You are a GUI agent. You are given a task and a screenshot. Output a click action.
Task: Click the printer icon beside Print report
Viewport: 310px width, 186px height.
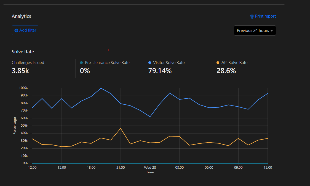tap(252, 16)
